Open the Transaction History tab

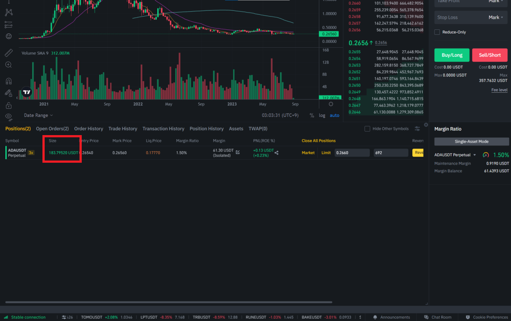163,129
